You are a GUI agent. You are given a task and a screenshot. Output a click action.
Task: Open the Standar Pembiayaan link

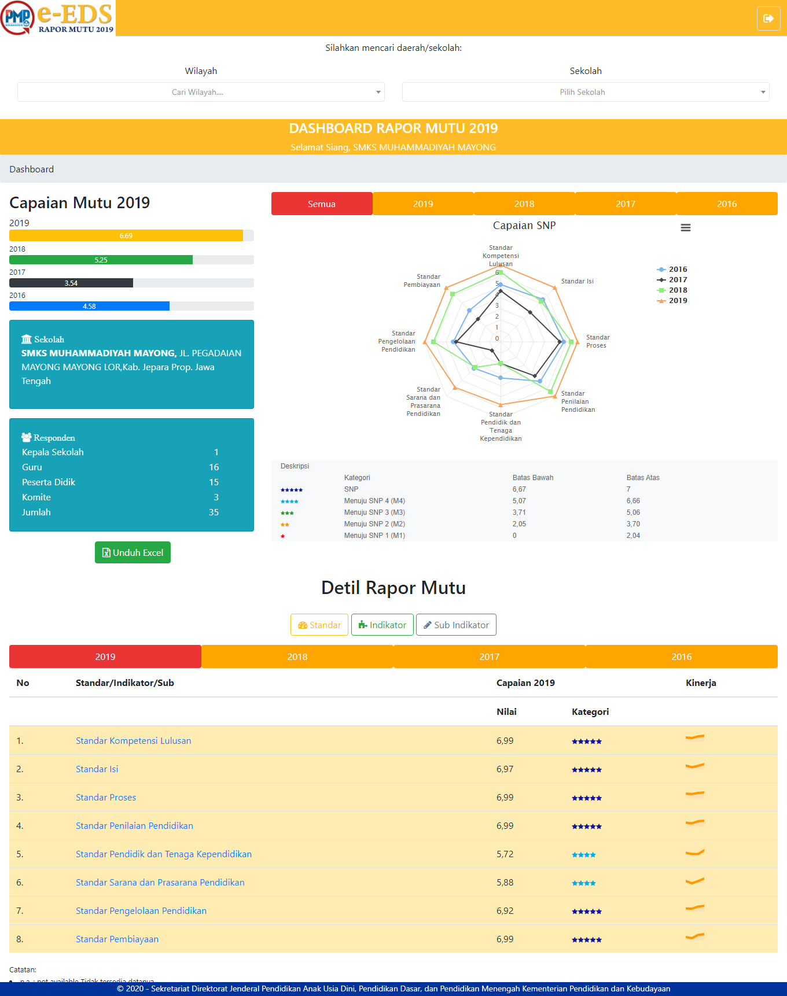(x=117, y=939)
